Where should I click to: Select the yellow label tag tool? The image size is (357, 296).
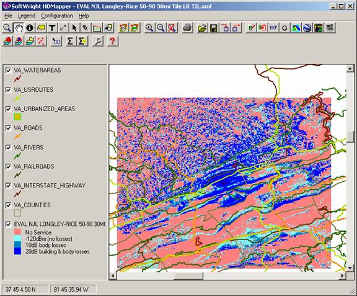click(41, 28)
